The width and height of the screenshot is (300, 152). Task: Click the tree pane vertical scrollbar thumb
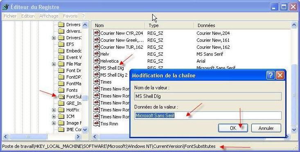[x=85, y=98]
